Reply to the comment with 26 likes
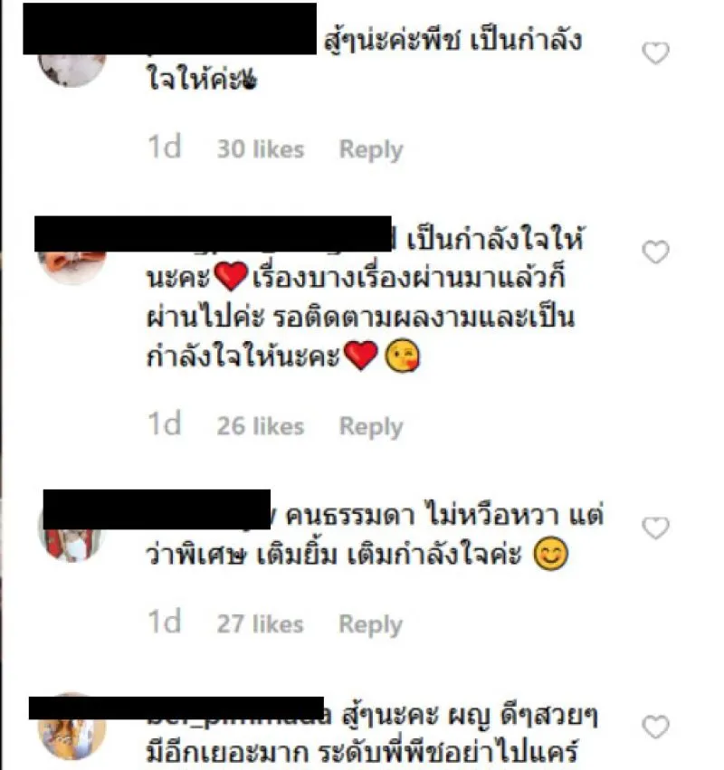 [371, 426]
